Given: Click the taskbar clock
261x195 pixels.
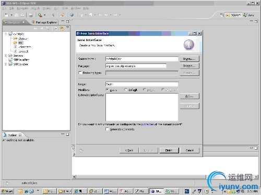Looking at the screenshot, I should coord(252,191).
